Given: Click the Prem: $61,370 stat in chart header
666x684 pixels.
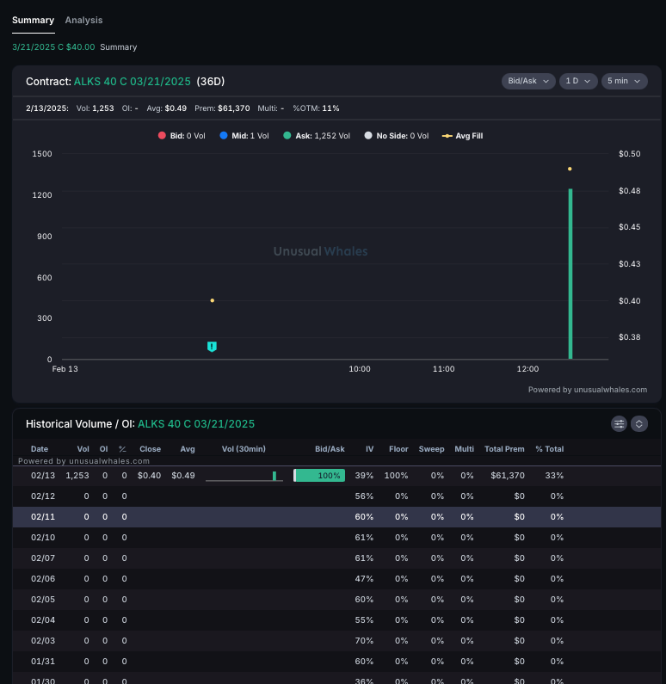Looking at the screenshot, I should 222,108.
